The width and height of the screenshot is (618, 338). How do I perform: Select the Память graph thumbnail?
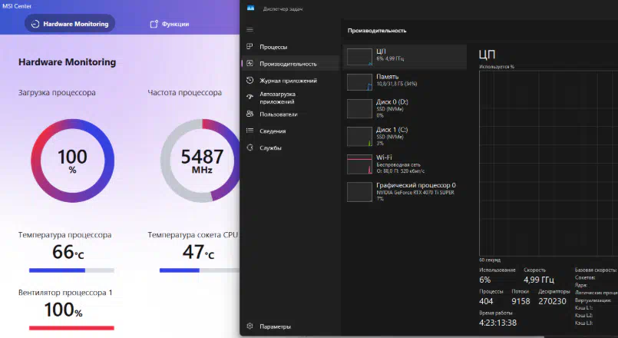pos(359,82)
